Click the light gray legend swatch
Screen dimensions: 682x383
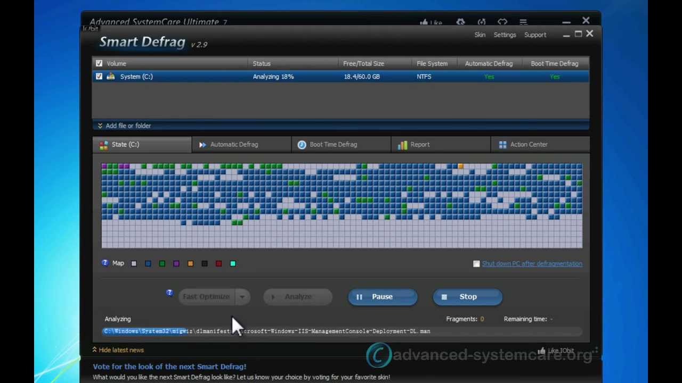[134, 263]
